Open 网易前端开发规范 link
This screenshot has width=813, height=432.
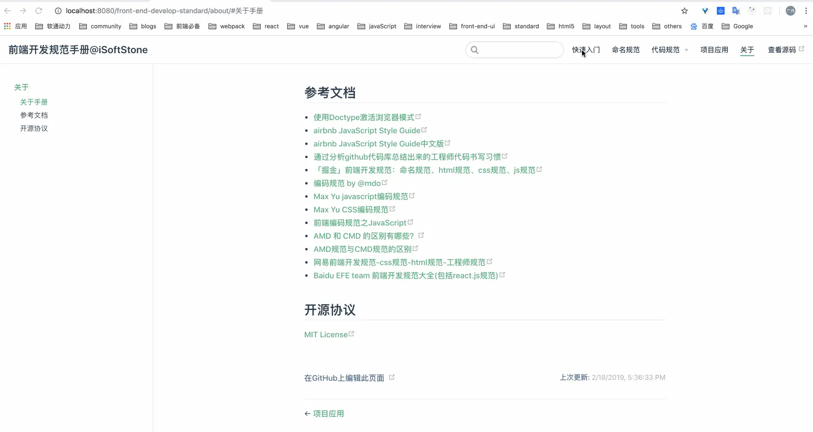(x=403, y=262)
